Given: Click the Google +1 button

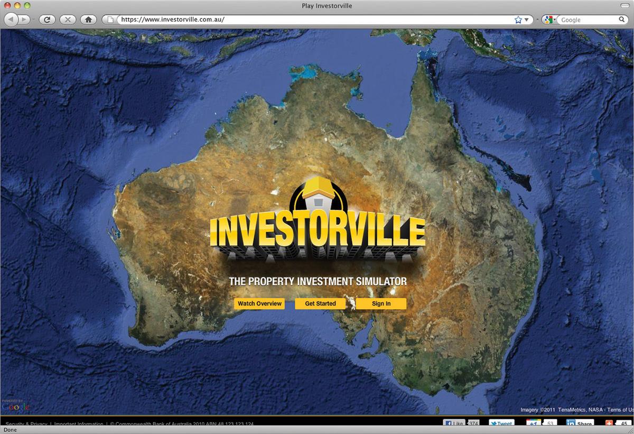Looking at the screenshot, I should [x=534, y=423].
